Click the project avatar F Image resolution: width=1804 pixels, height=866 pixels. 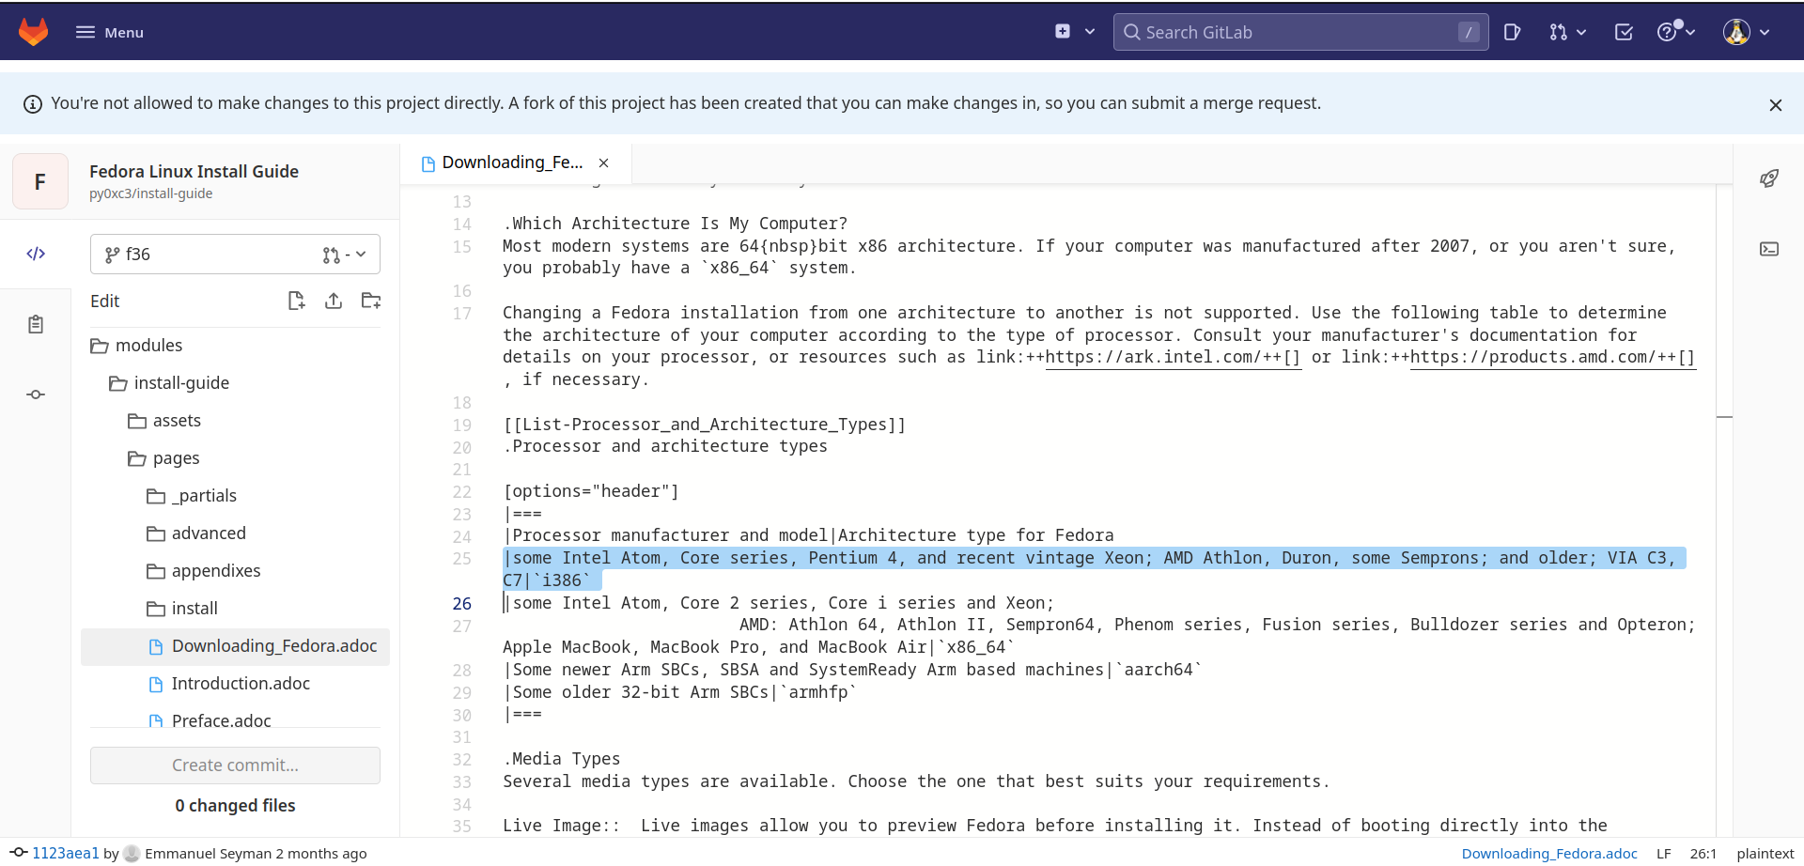pyautogui.click(x=40, y=181)
